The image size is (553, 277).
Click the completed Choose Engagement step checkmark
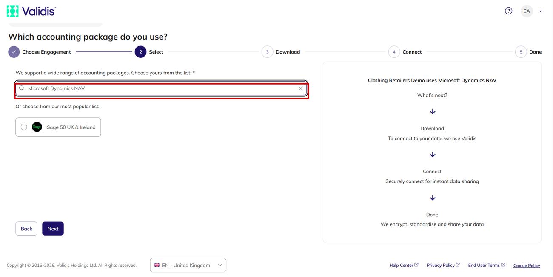[x=14, y=52]
